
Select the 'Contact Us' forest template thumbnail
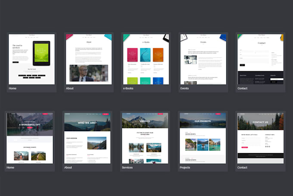260,138
